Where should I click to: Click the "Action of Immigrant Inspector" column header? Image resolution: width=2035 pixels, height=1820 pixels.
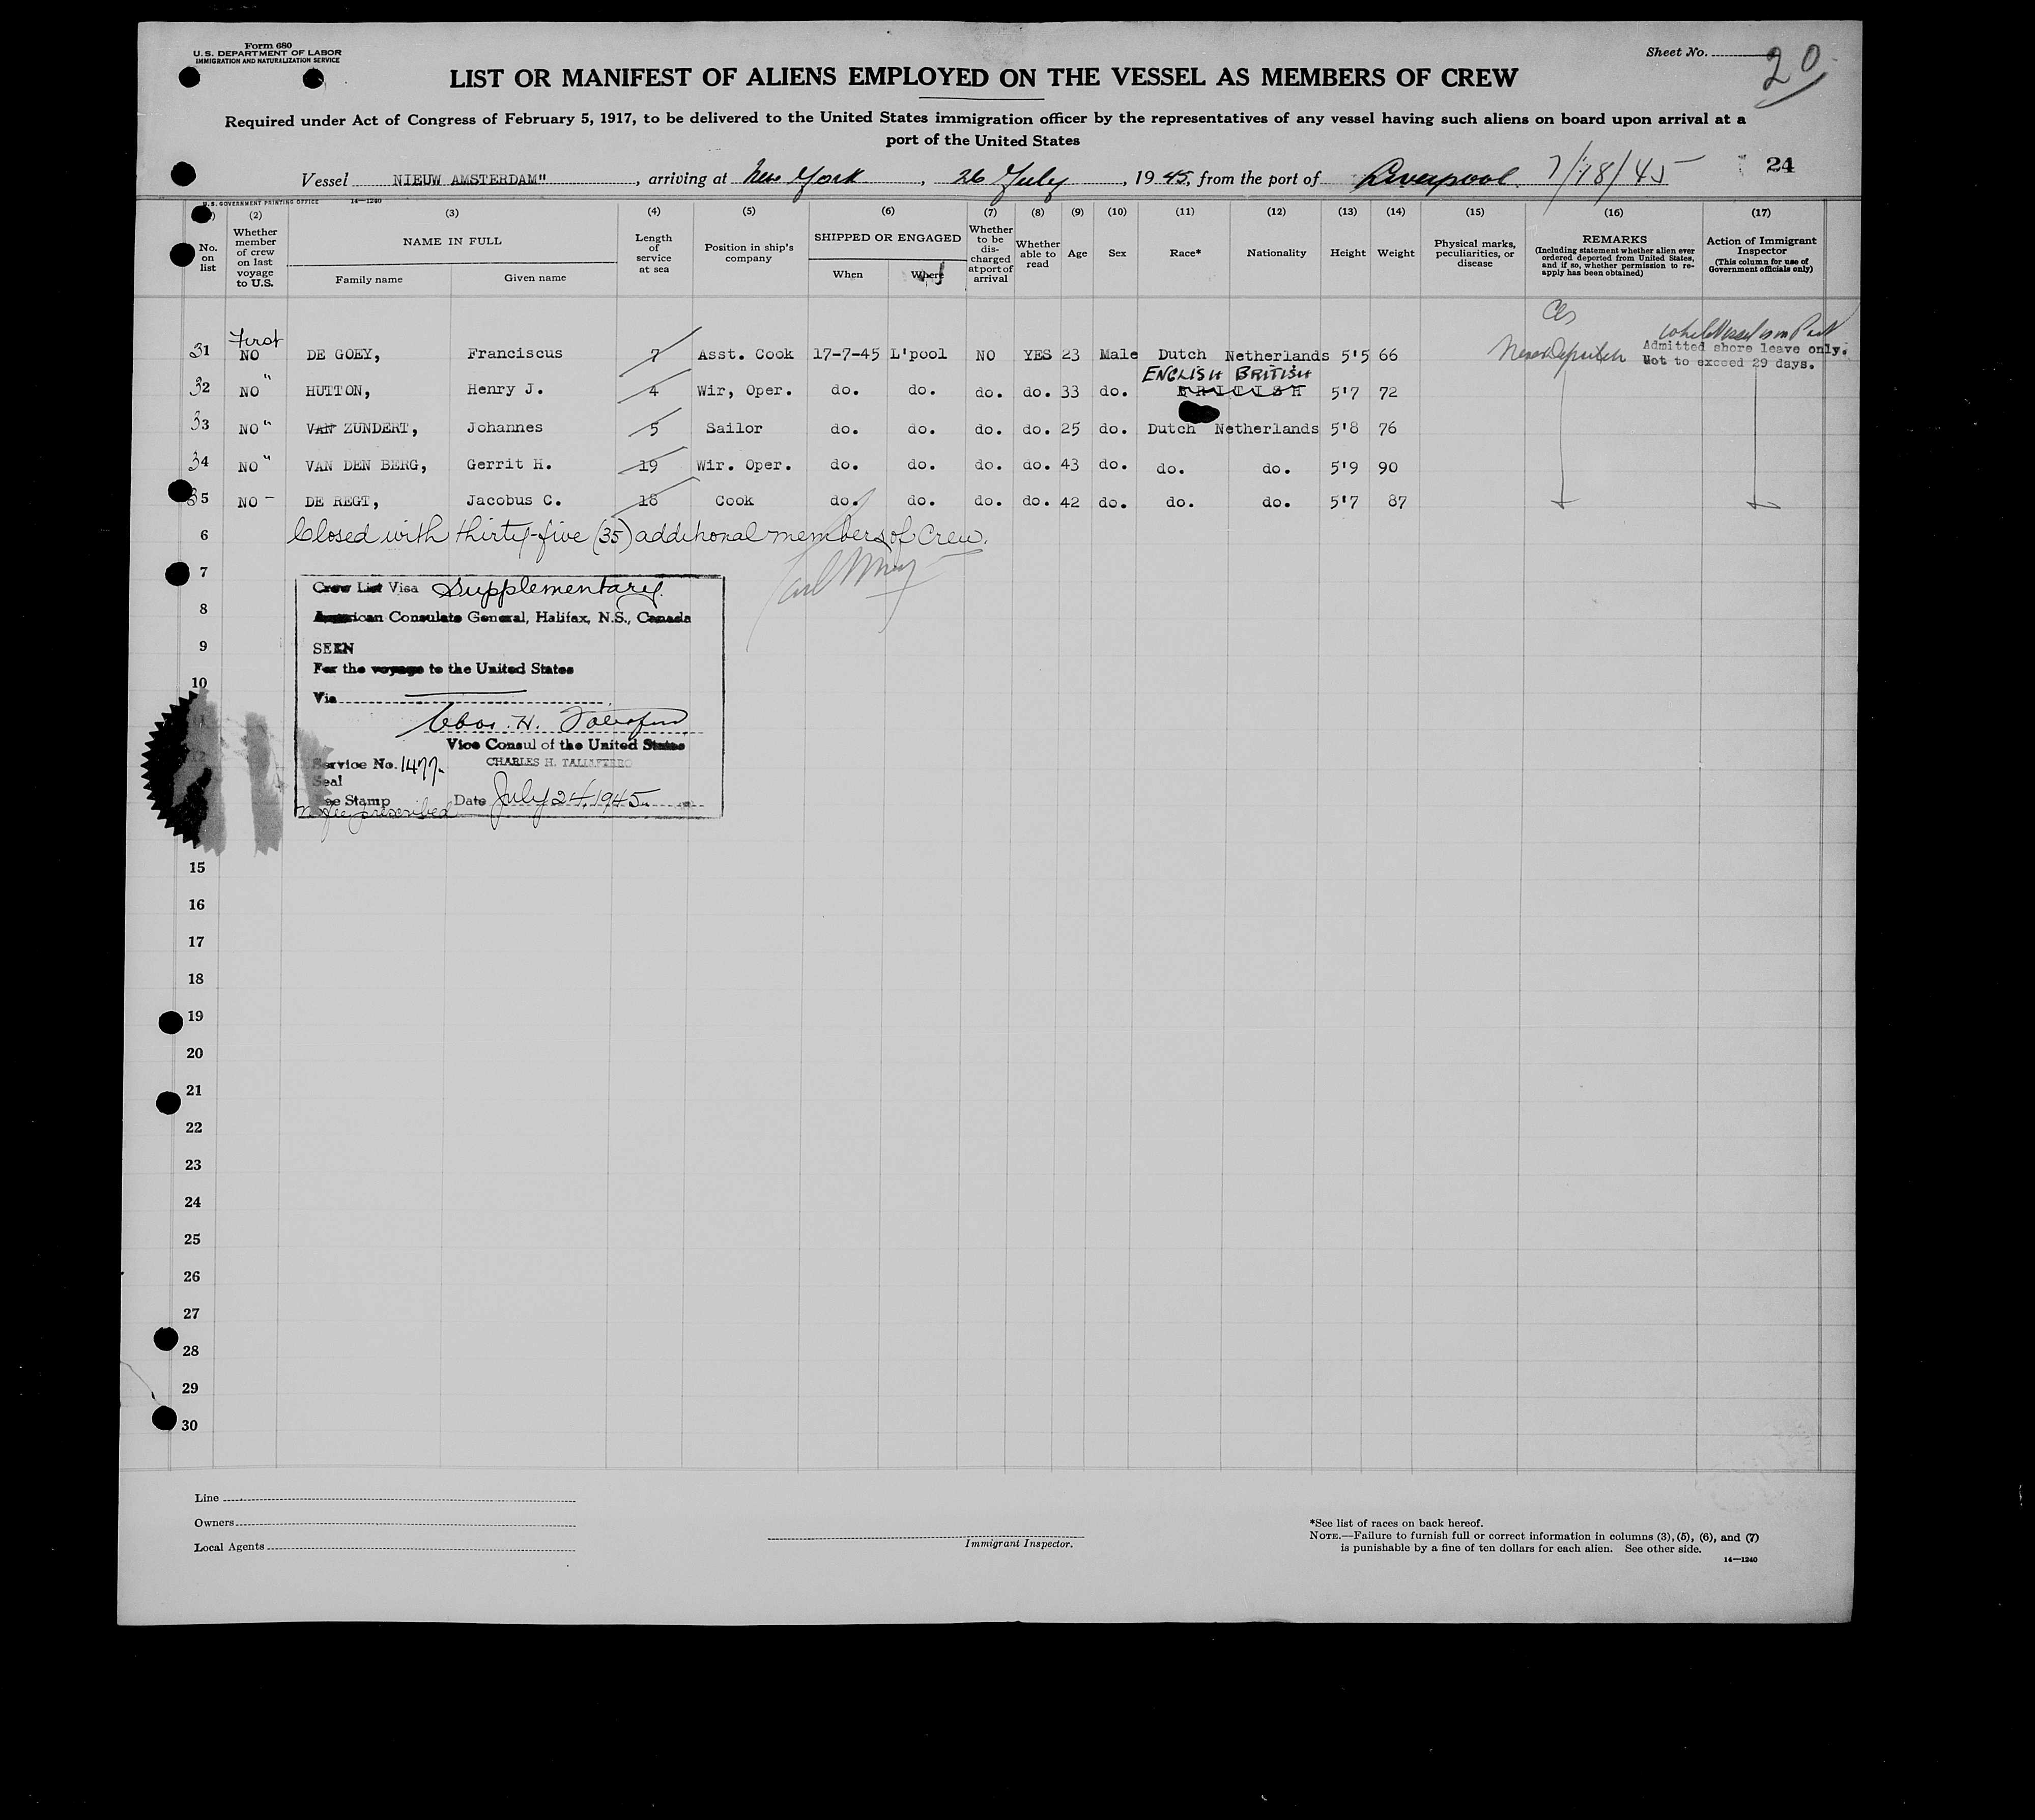(1761, 246)
